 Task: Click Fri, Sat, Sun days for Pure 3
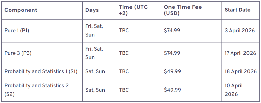(x=94, y=53)
